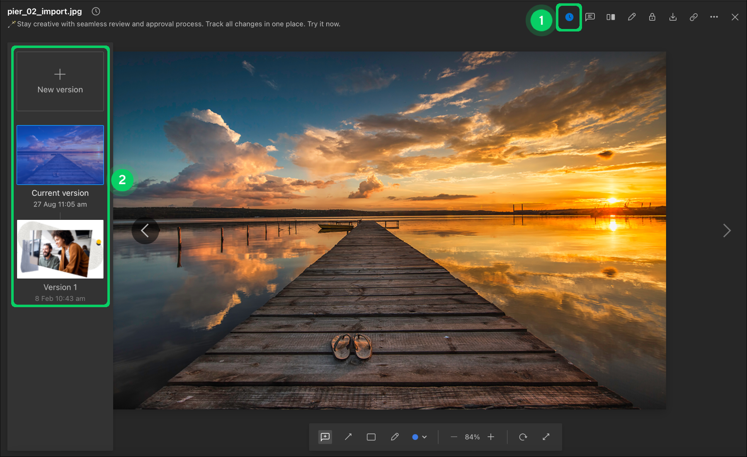Click the compare versions icon

[611, 17]
